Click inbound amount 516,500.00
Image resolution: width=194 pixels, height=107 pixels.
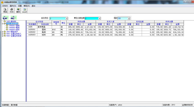(119, 27)
